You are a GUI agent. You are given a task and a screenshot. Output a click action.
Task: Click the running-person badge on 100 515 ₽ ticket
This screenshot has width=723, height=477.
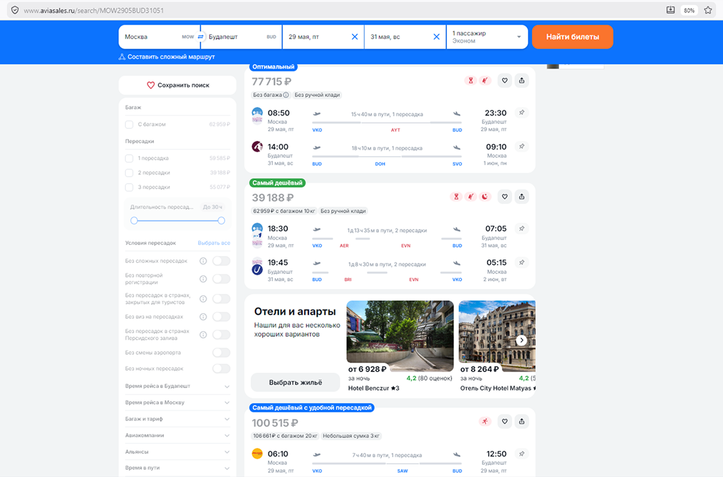pyautogui.click(x=485, y=422)
